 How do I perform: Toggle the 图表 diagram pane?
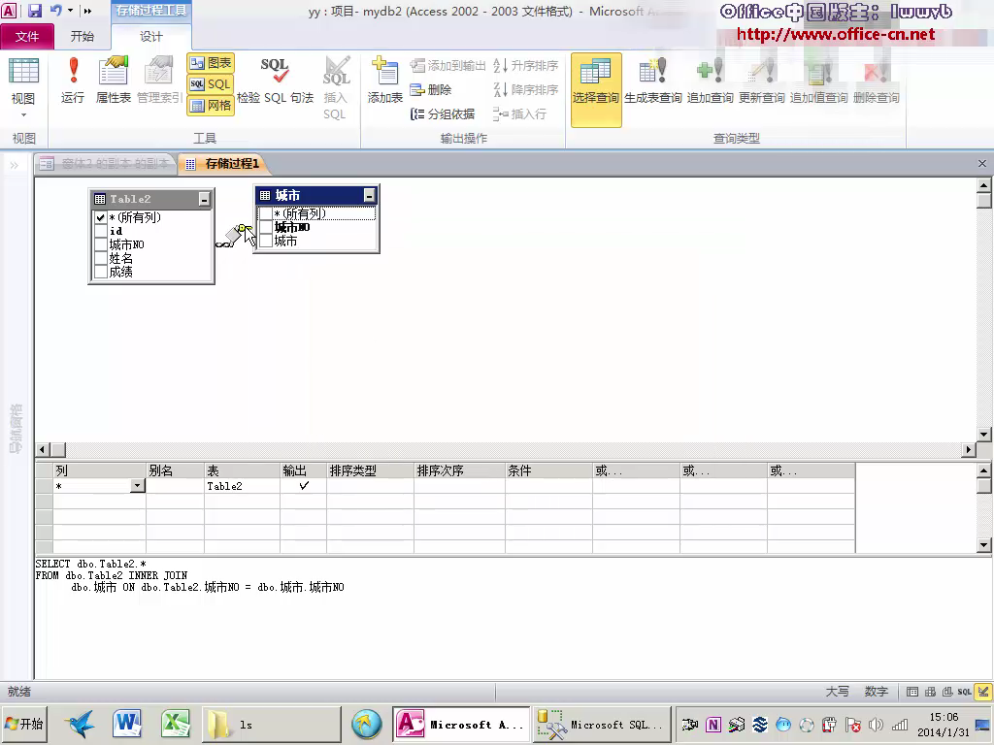click(211, 63)
